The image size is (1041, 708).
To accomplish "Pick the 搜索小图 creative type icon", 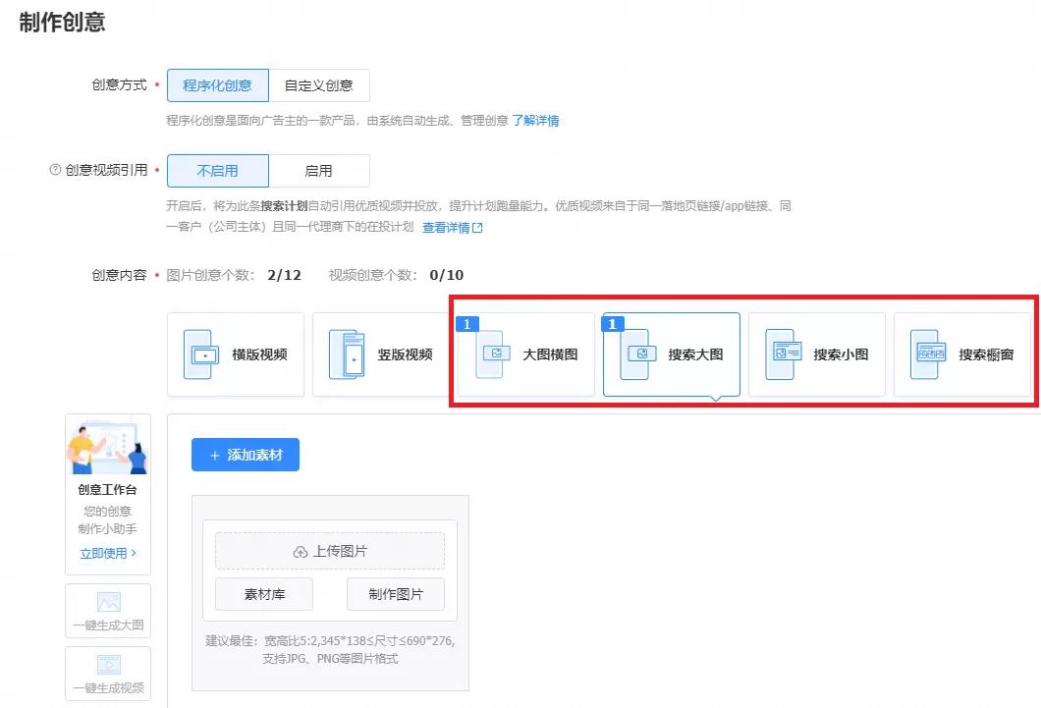I will tap(785, 354).
